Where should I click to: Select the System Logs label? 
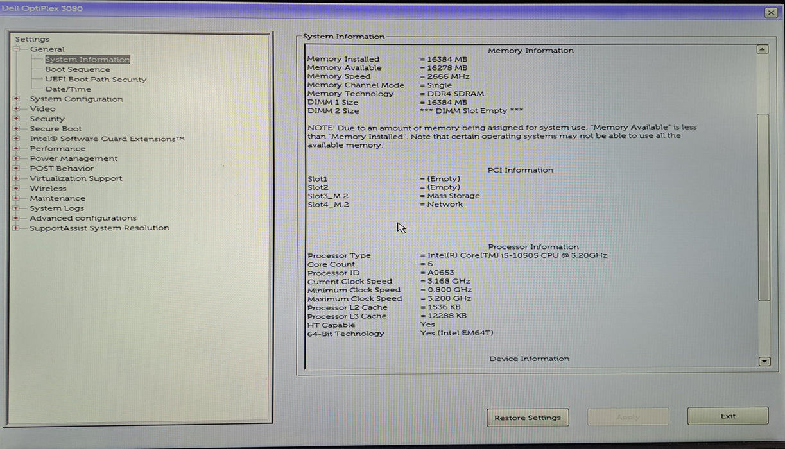[x=56, y=208]
